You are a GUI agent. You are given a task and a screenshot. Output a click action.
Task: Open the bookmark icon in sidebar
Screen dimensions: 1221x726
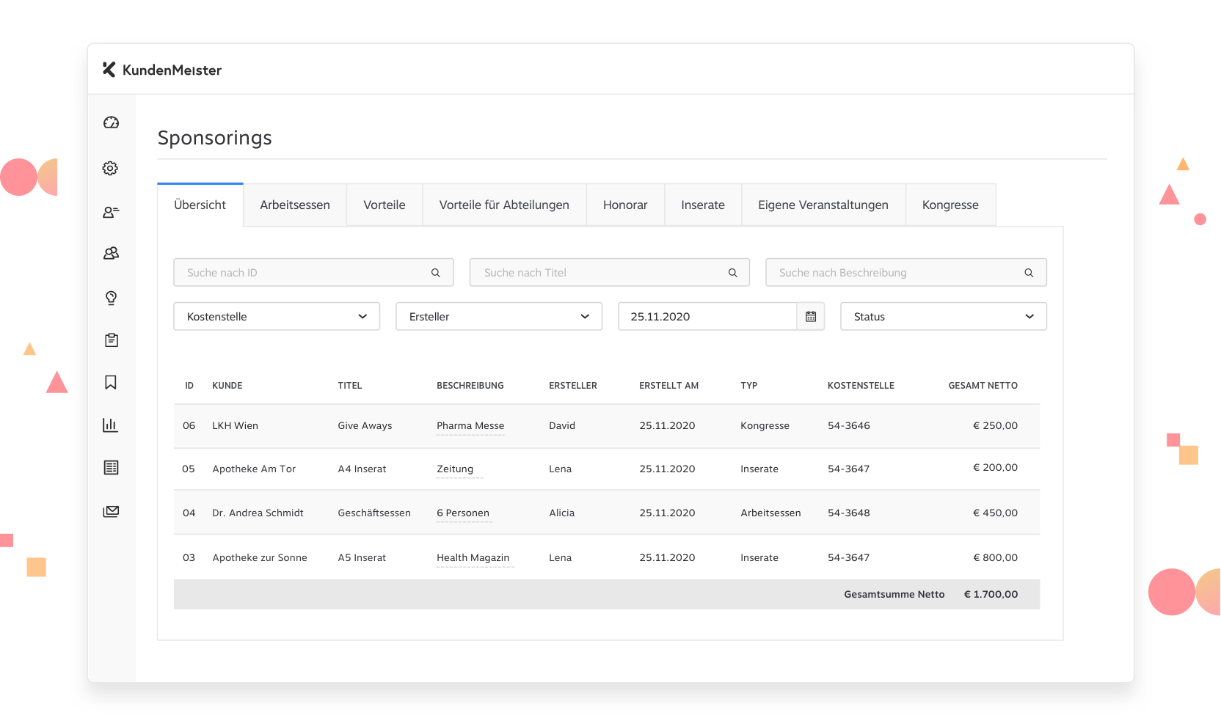pos(111,382)
